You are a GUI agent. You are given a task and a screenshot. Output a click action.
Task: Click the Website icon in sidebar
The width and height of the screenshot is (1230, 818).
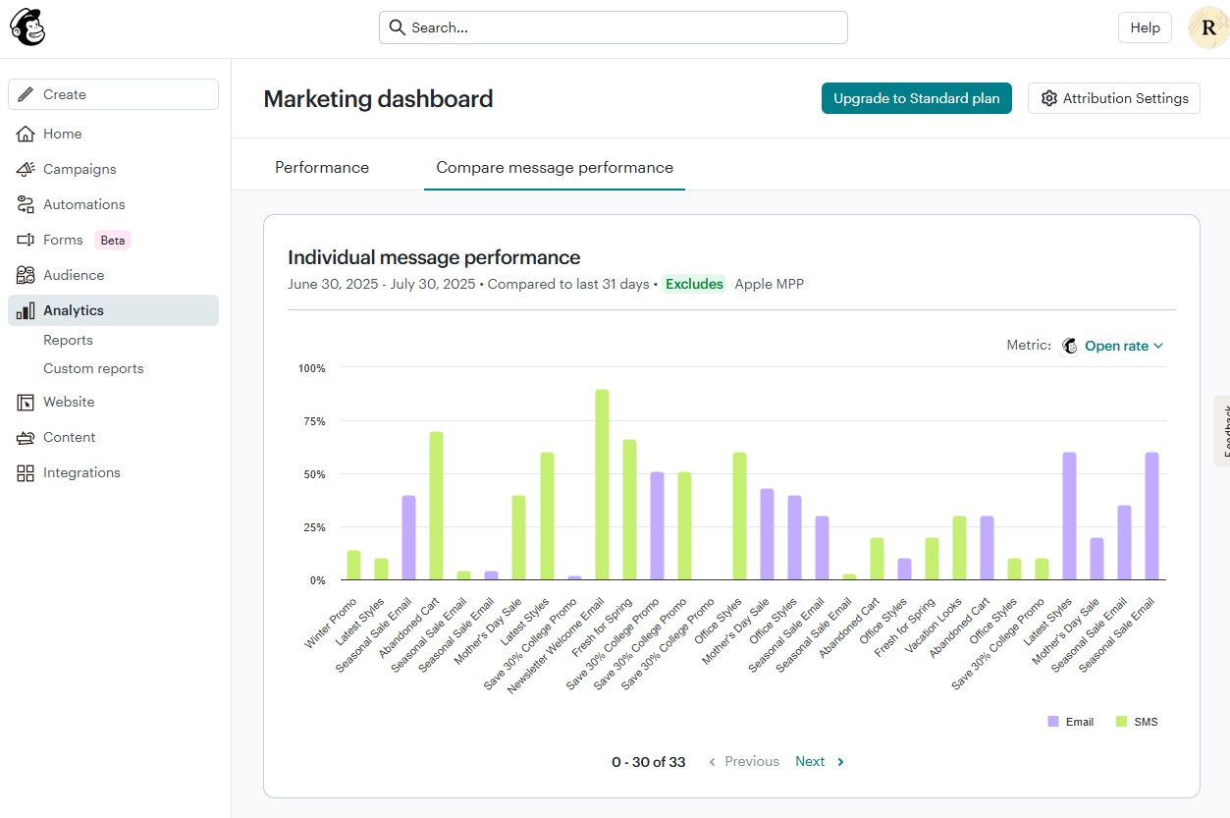click(x=26, y=402)
